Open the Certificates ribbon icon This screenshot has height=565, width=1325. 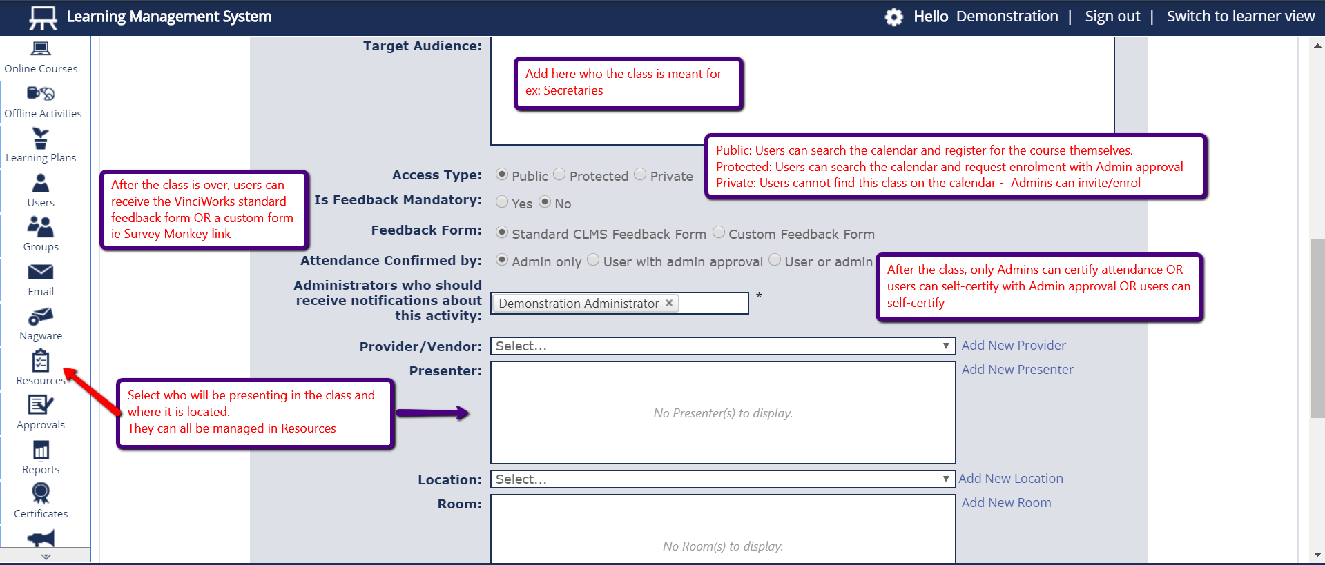click(x=41, y=494)
